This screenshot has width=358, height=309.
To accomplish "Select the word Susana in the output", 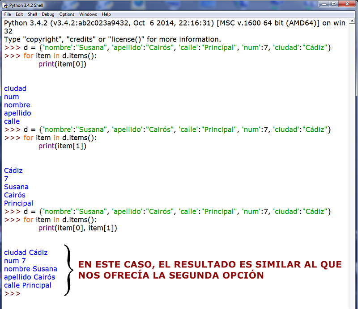I will pyautogui.click(x=16, y=187).
